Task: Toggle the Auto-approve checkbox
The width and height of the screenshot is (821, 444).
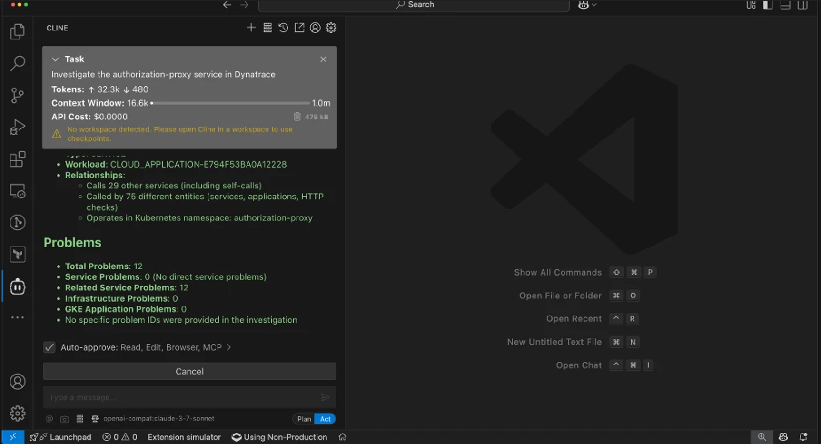Action: click(x=49, y=347)
